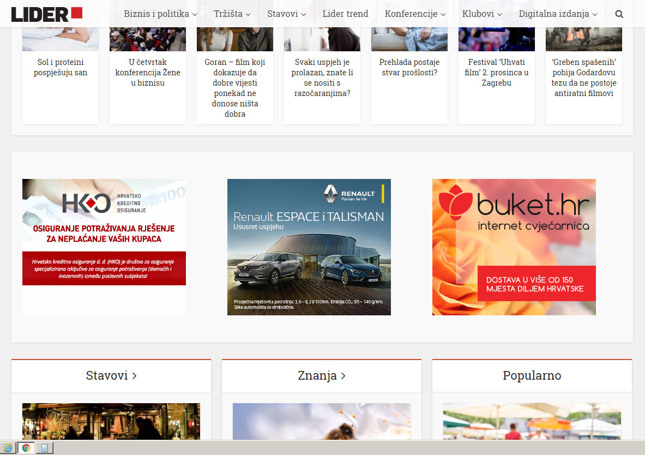Expand the Biznis i politika menu
Screen dimensions: 645x455
click(x=160, y=14)
